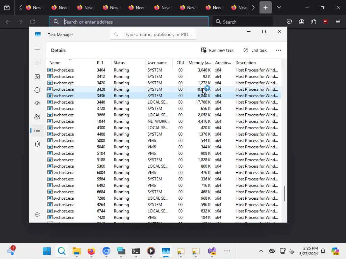
Task: Open Firefox account icon
Action: point(301,22)
